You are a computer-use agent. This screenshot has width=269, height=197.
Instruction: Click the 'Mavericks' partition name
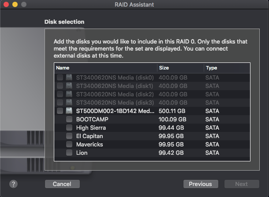pos(90,145)
